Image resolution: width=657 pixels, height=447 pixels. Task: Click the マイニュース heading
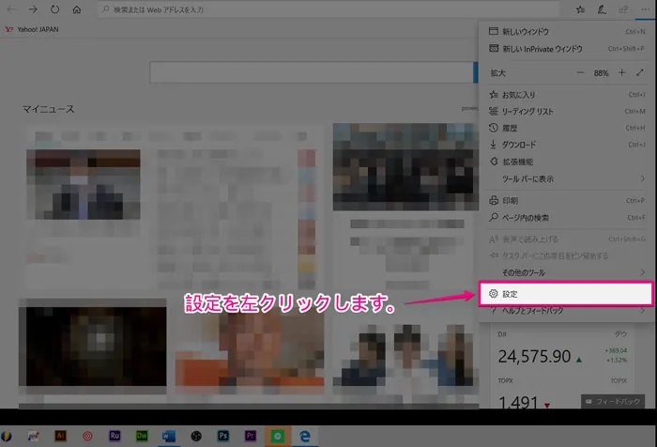click(x=48, y=109)
